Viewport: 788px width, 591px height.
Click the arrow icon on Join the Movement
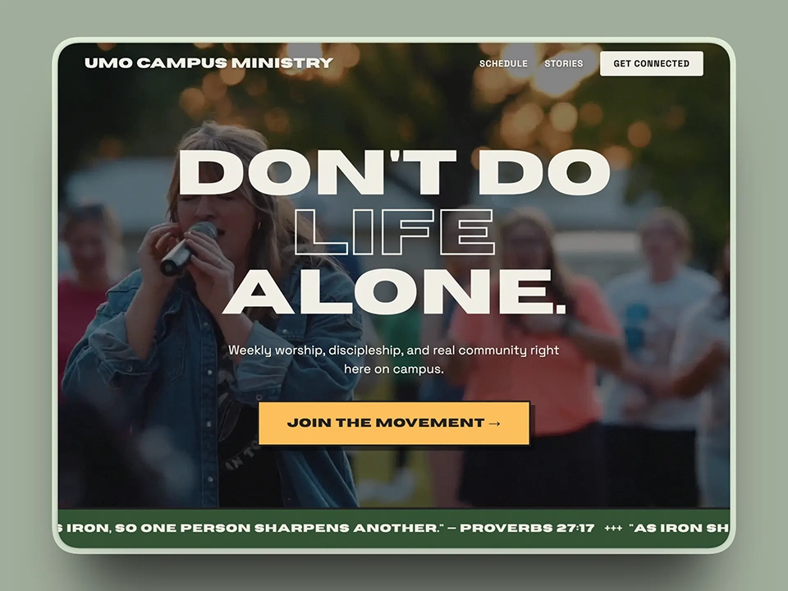coord(494,424)
